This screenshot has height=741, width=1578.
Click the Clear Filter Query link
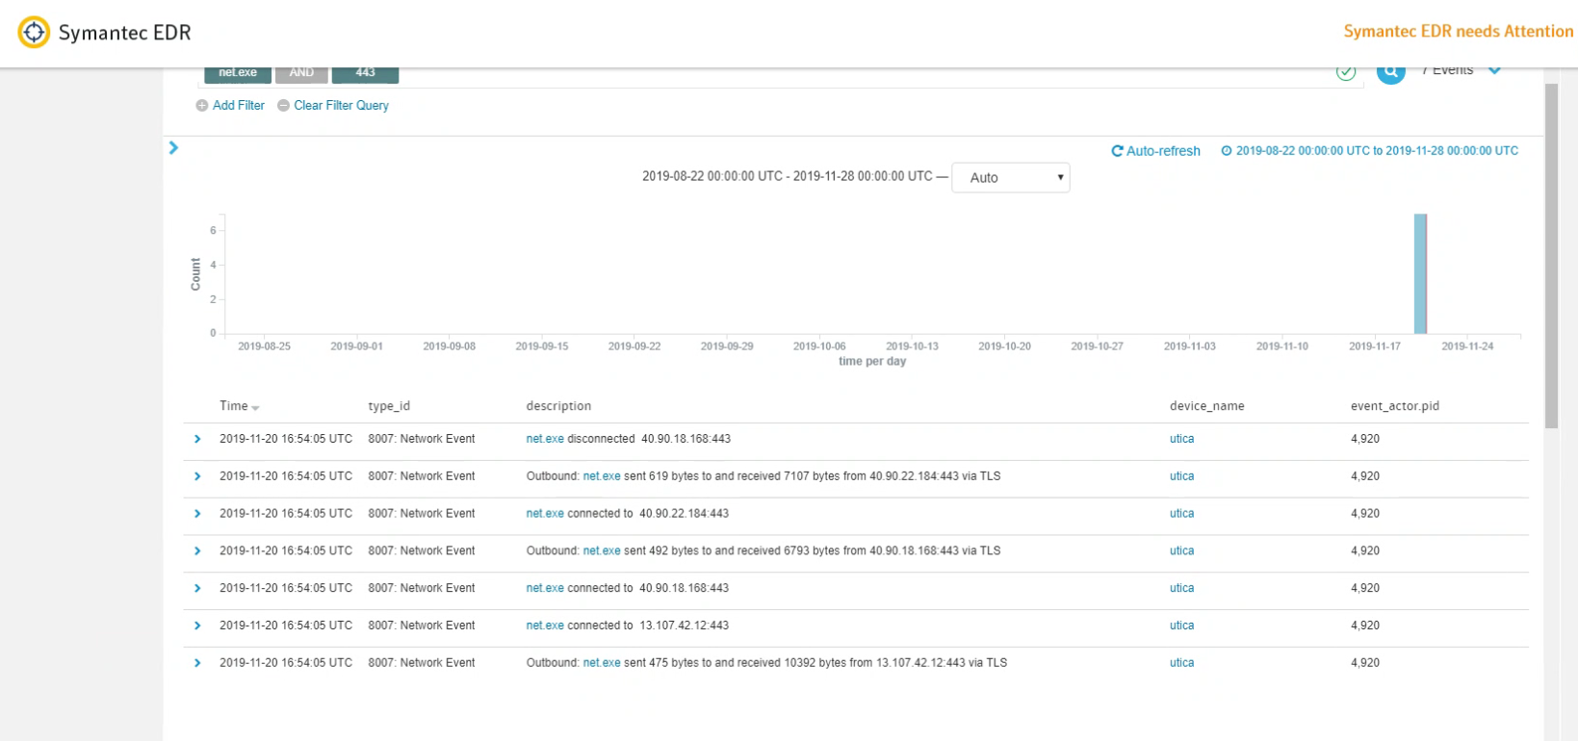pos(333,106)
